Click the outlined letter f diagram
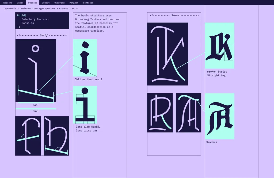This screenshot has width=274, height=178. (28, 136)
